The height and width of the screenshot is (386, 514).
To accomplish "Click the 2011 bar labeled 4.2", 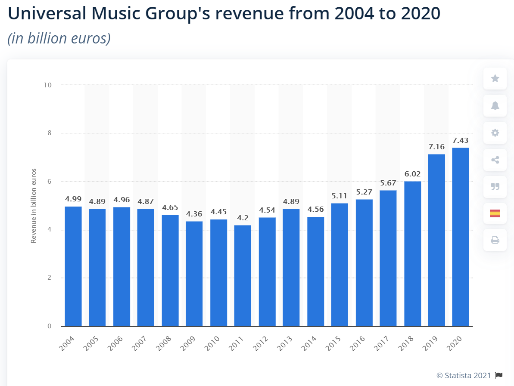I will point(243,276).
